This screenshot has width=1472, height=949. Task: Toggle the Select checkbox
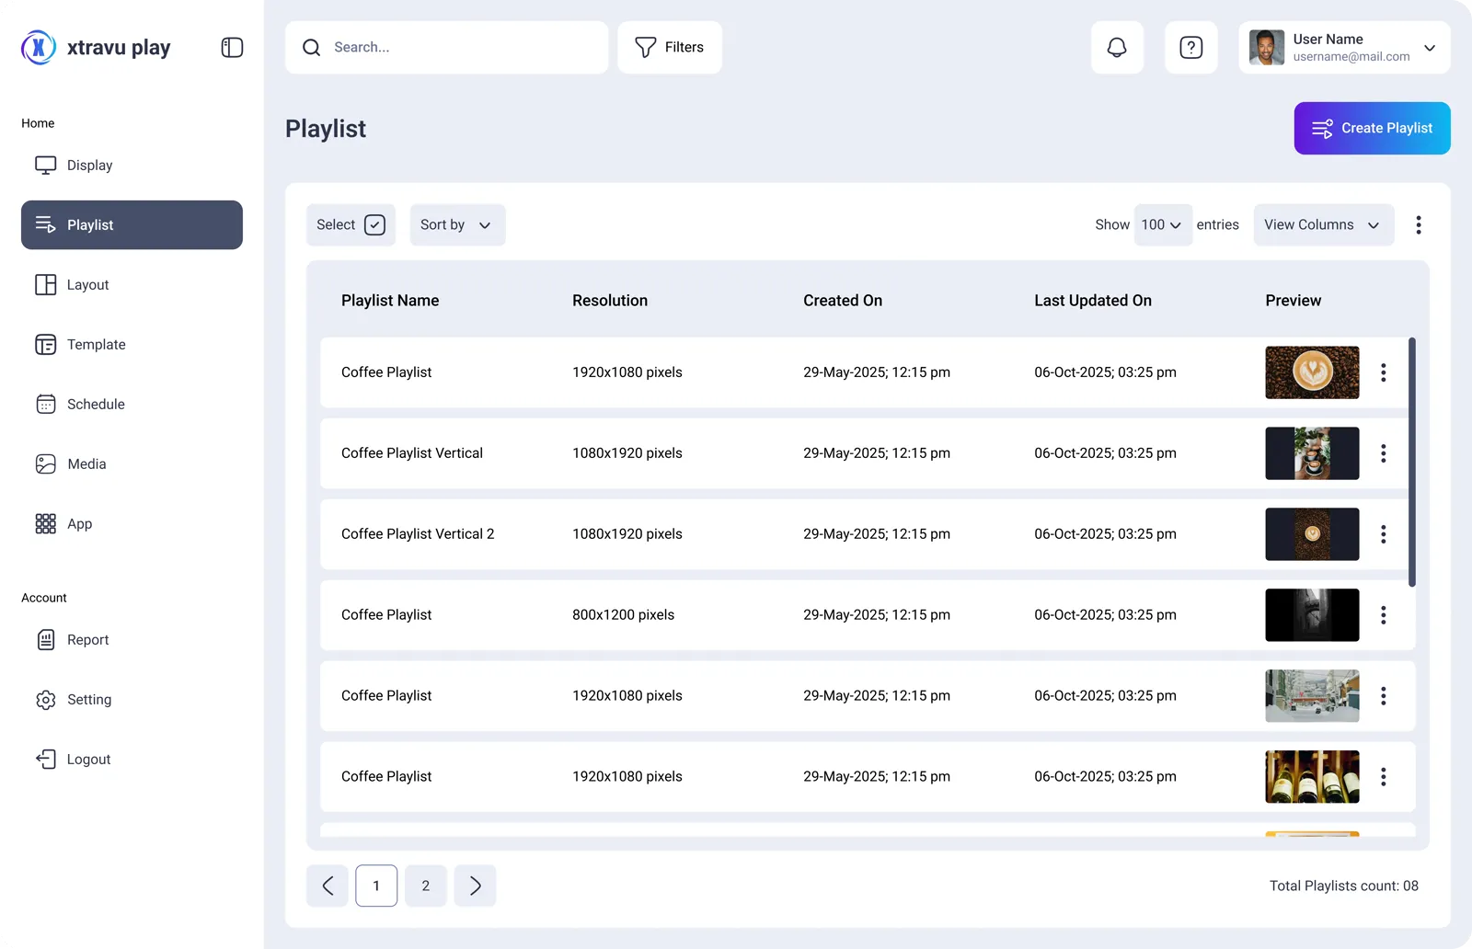pos(374,225)
